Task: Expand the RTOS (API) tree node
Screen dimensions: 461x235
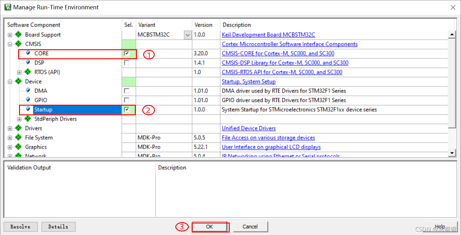Action: pyautogui.click(x=19, y=72)
